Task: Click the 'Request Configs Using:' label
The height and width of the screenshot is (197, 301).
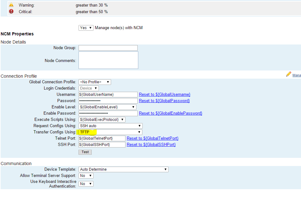Action: tap(55, 126)
